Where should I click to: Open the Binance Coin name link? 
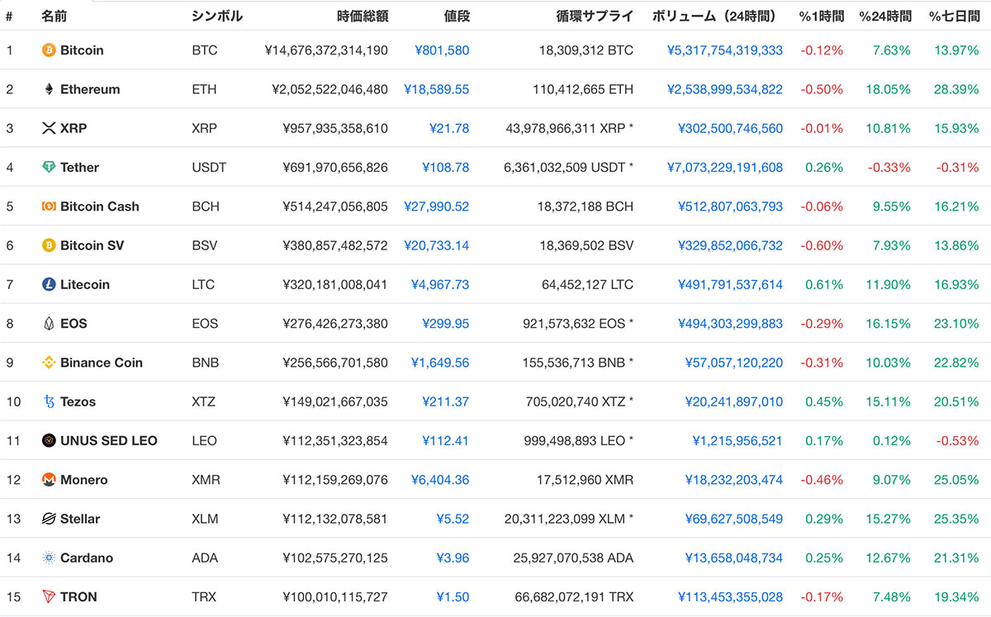point(102,363)
